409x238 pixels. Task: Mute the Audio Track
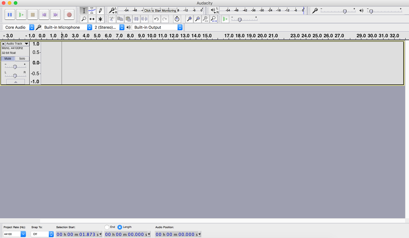(8, 59)
